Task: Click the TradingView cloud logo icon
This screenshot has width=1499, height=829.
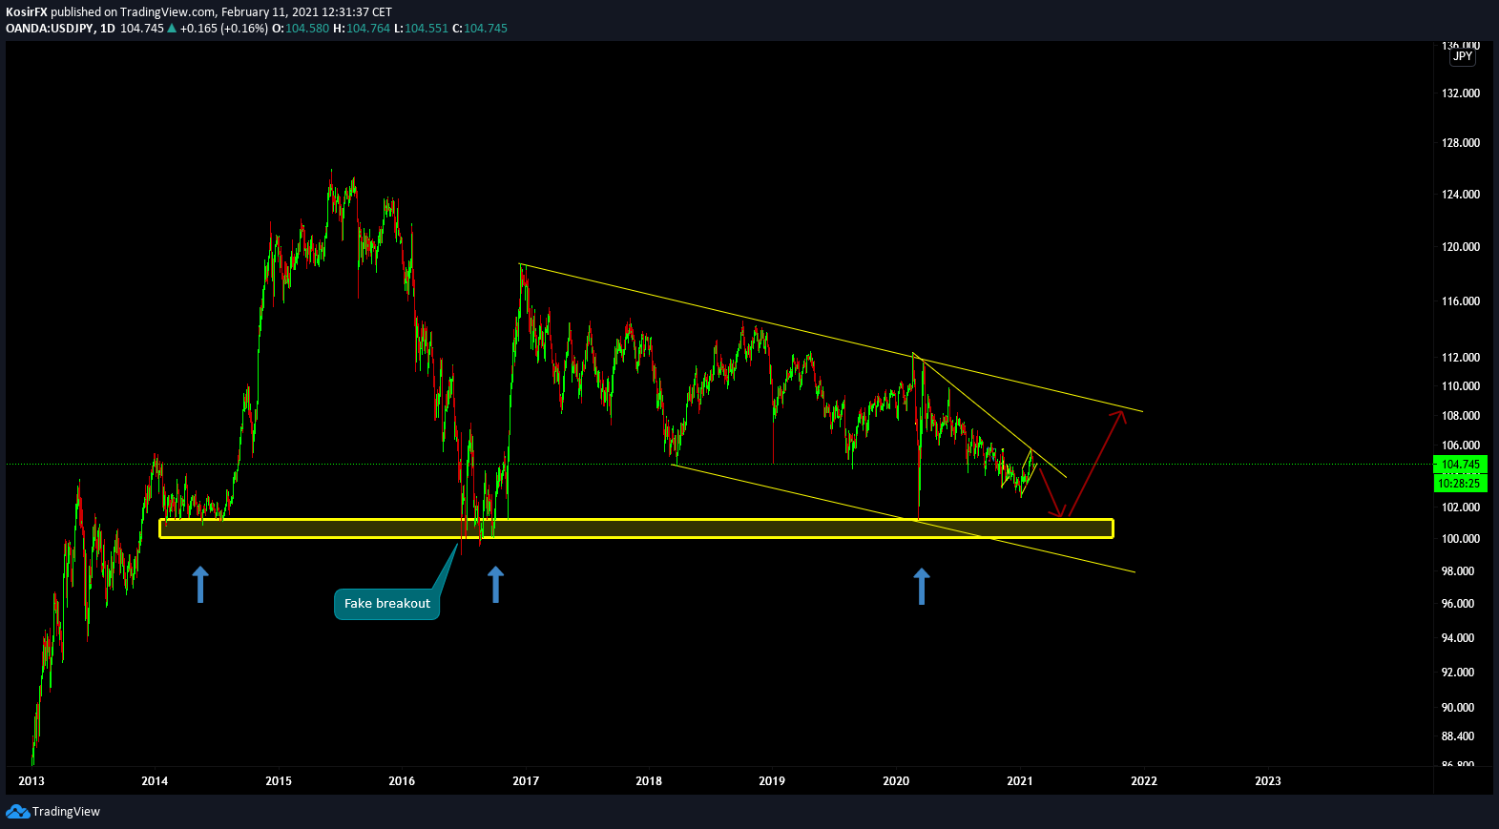Action: pyautogui.click(x=17, y=812)
